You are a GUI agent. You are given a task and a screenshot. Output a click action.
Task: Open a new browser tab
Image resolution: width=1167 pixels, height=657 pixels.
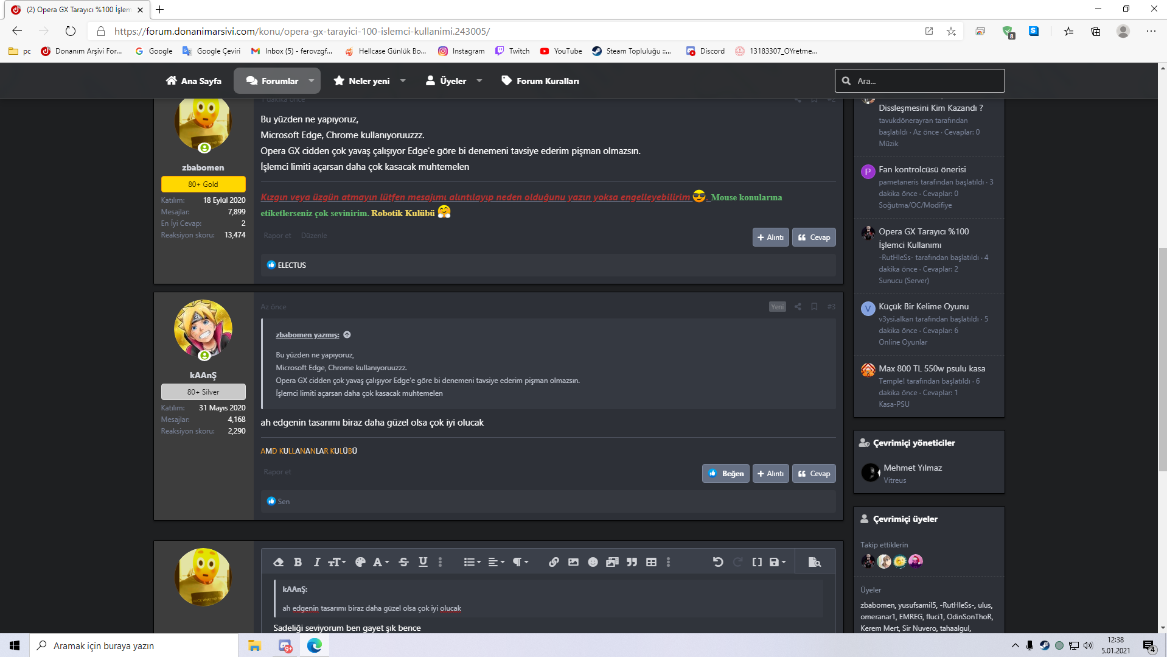point(160,10)
